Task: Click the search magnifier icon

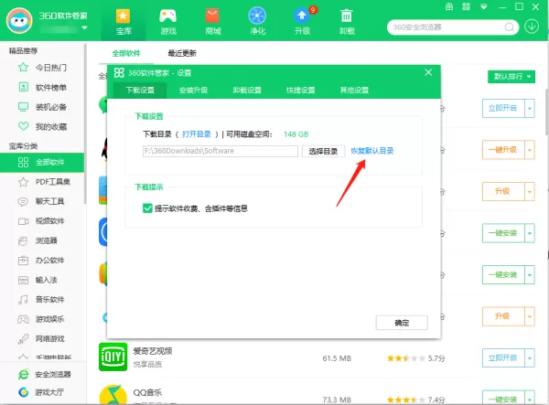Action: coord(510,27)
